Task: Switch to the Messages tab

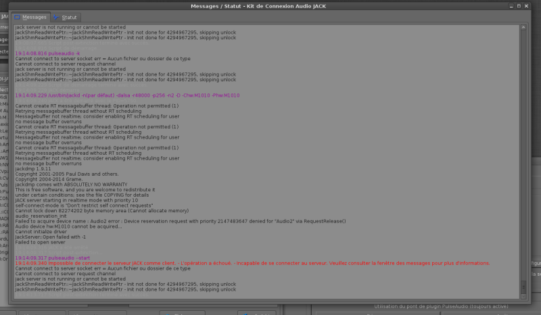Action: pos(30,17)
